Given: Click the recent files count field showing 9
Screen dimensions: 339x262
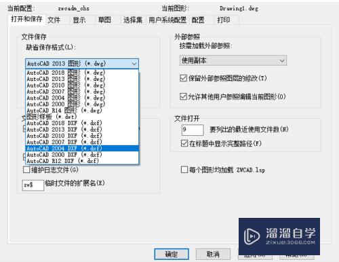Looking at the screenshot, I should [193, 130].
